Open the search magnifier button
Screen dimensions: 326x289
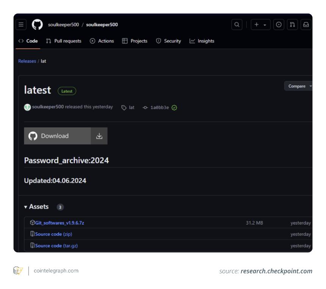click(x=237, y=25)
